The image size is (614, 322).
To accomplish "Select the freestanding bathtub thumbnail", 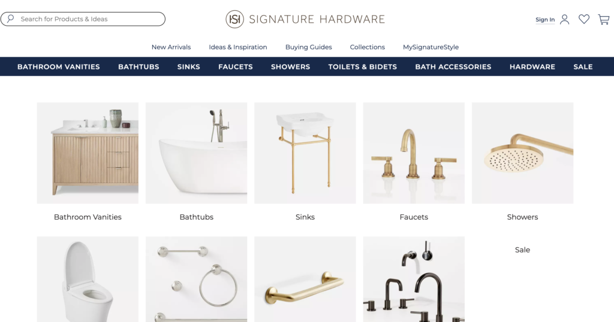I will point(196,153).
